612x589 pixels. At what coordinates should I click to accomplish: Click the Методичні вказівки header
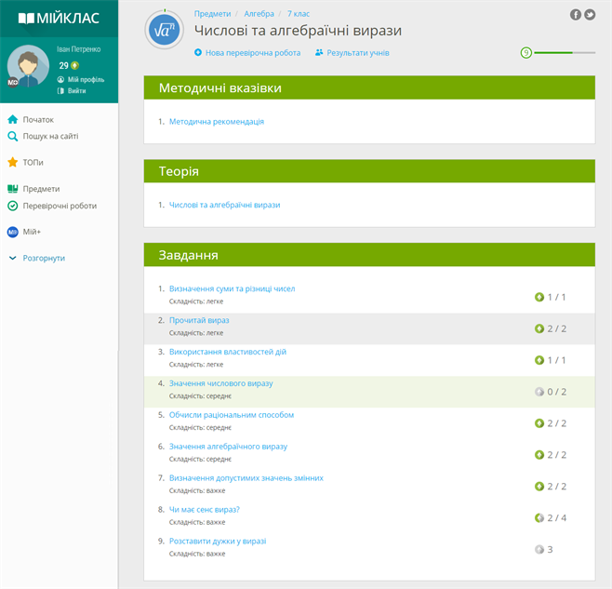click(x=369, y=87)
